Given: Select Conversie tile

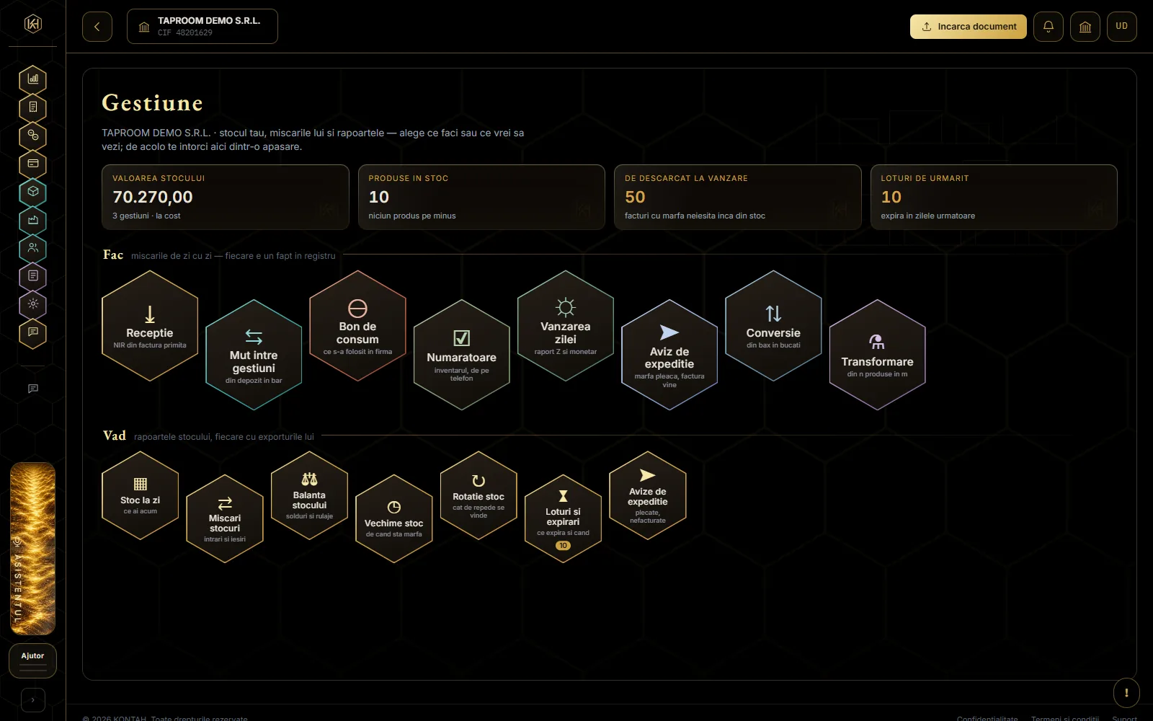Looking at the screenshot, I should [773, 326].
